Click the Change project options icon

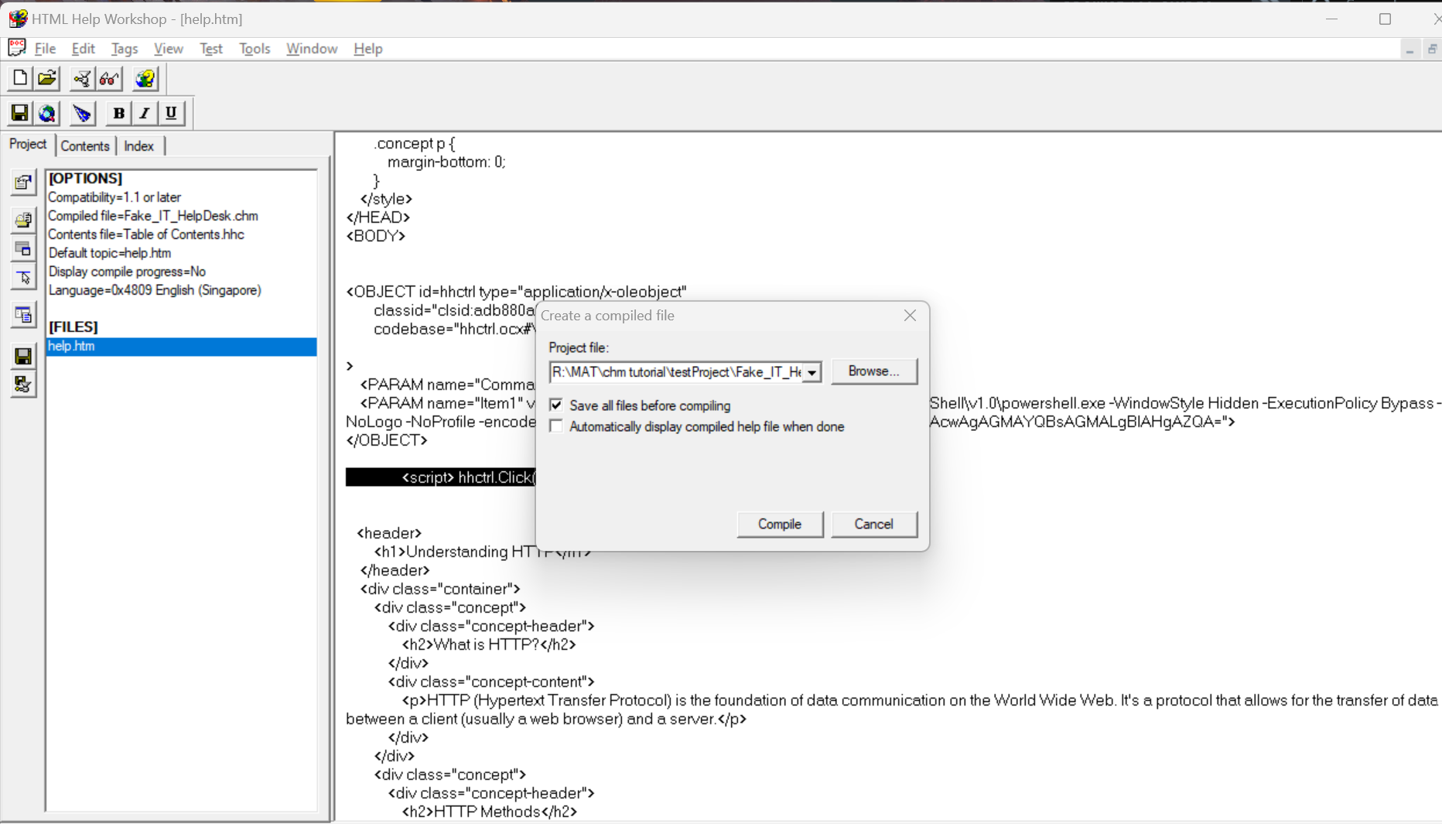click(23, 183)
